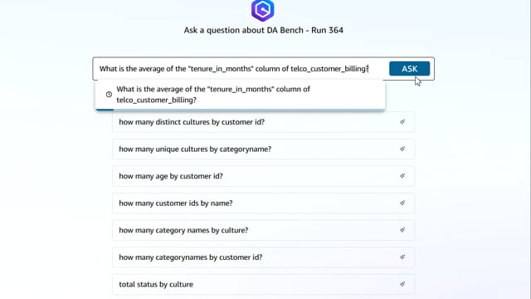Select the recent tenure_in_months question suggestion
531x299 pixels.
point(240,95)
